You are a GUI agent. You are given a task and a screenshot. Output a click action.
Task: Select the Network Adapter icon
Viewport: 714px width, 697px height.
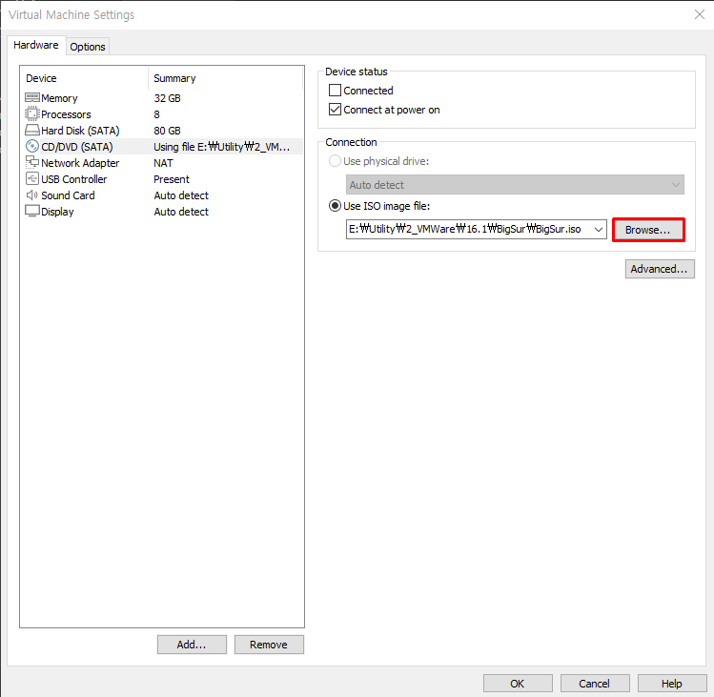(31, 162)
